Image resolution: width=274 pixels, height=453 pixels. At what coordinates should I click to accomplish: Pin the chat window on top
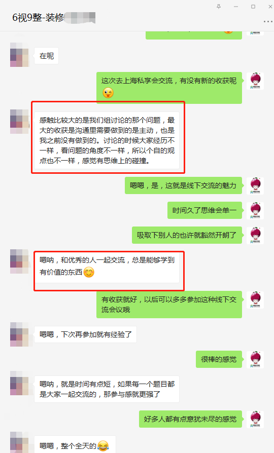(x=219, y=7)
